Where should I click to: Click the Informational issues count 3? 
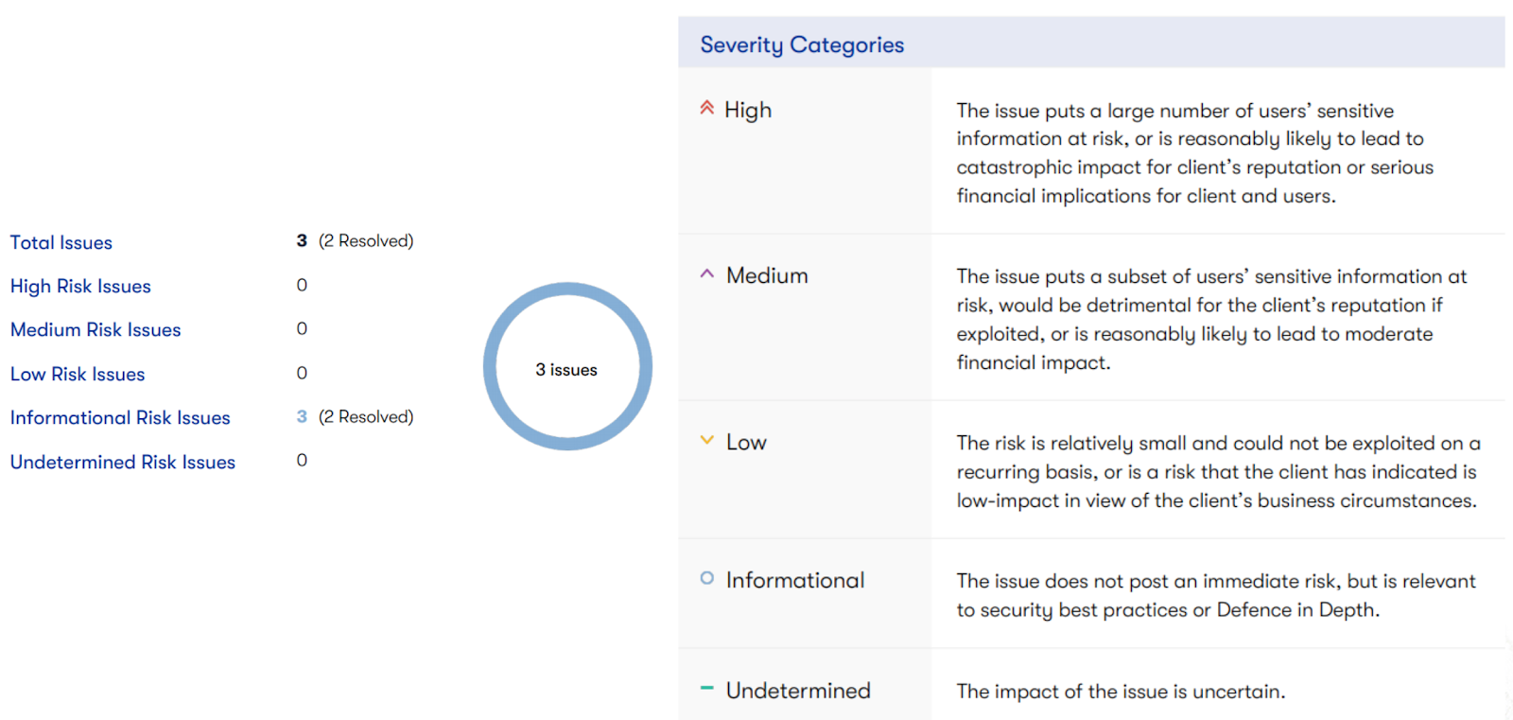pos(302,416)
